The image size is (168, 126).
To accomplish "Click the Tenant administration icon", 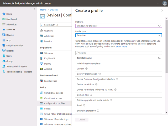I will click(4, 66).
